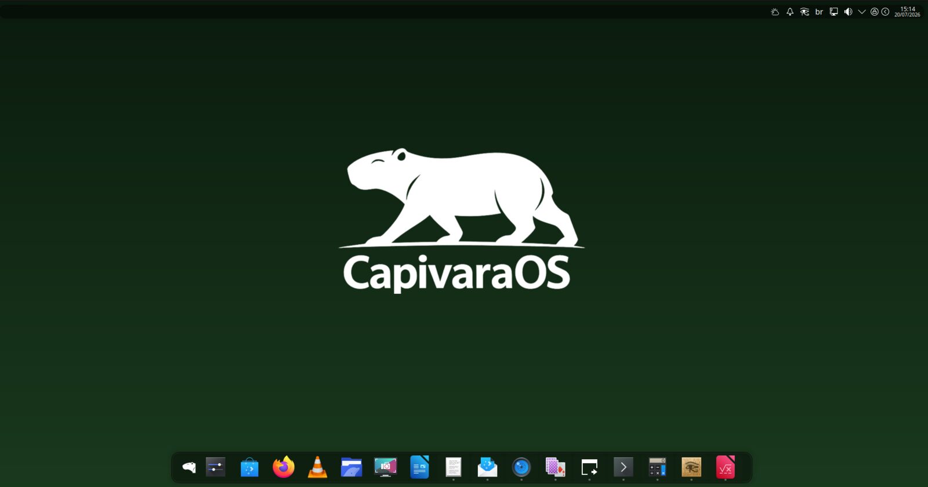Click the window-with-arrow dock icon

click(589, 467)
